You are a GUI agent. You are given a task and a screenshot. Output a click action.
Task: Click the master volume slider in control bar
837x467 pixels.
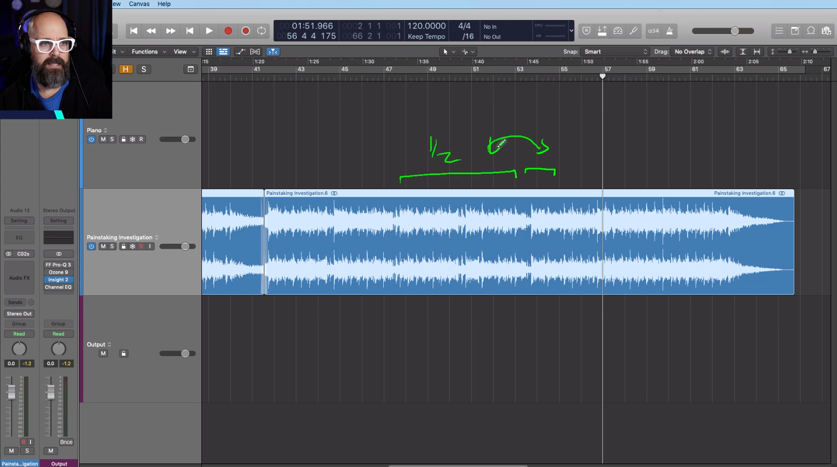pyautogui.click(x=723, y=31)
